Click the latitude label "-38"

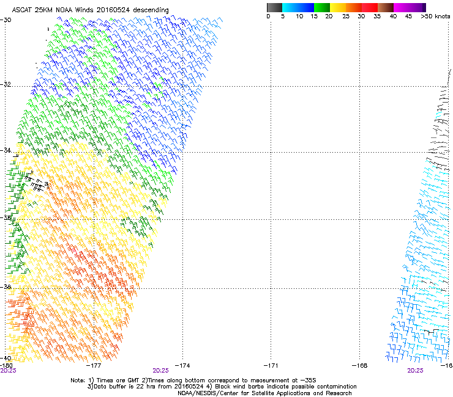[x=6, y=287]
